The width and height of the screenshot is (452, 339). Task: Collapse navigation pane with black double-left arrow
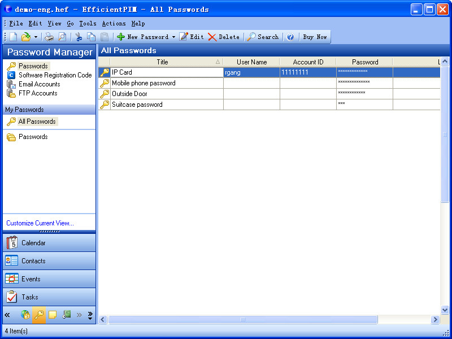coord(7,315)
